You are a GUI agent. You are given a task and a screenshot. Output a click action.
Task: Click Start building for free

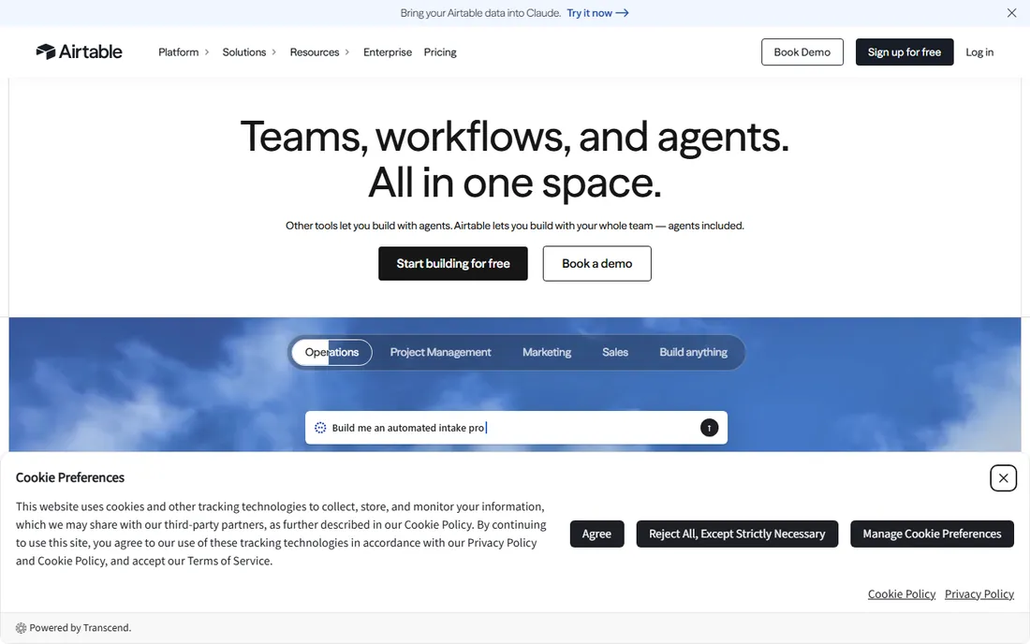point(452,263)
